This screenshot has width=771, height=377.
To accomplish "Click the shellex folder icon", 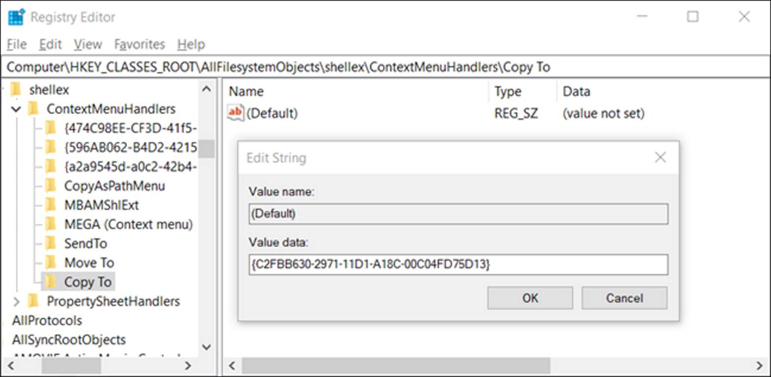I will coord(16,90).
